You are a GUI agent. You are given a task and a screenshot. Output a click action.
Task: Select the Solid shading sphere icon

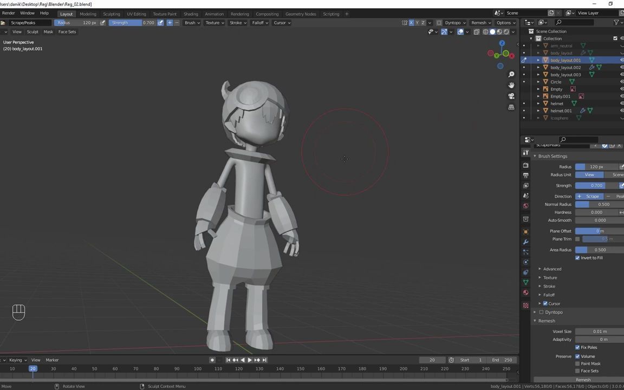point(493,31)
